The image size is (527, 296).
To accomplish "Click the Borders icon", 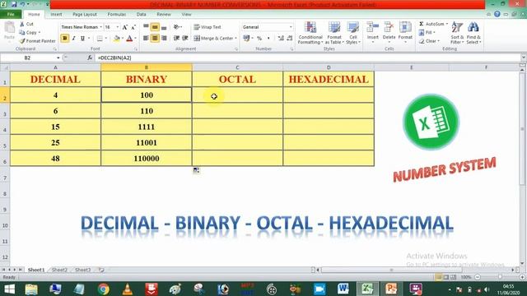I will point(100,39).
